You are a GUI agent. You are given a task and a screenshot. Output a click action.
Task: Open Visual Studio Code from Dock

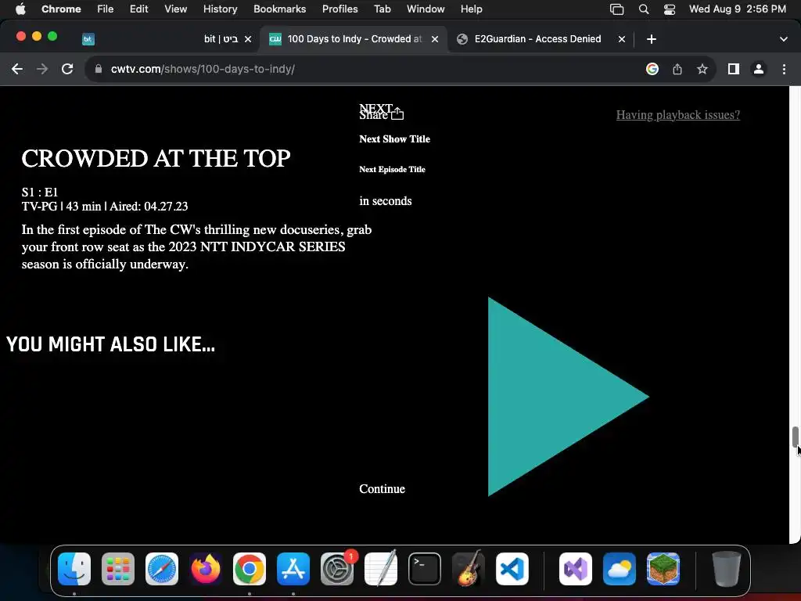click(512, 569)
